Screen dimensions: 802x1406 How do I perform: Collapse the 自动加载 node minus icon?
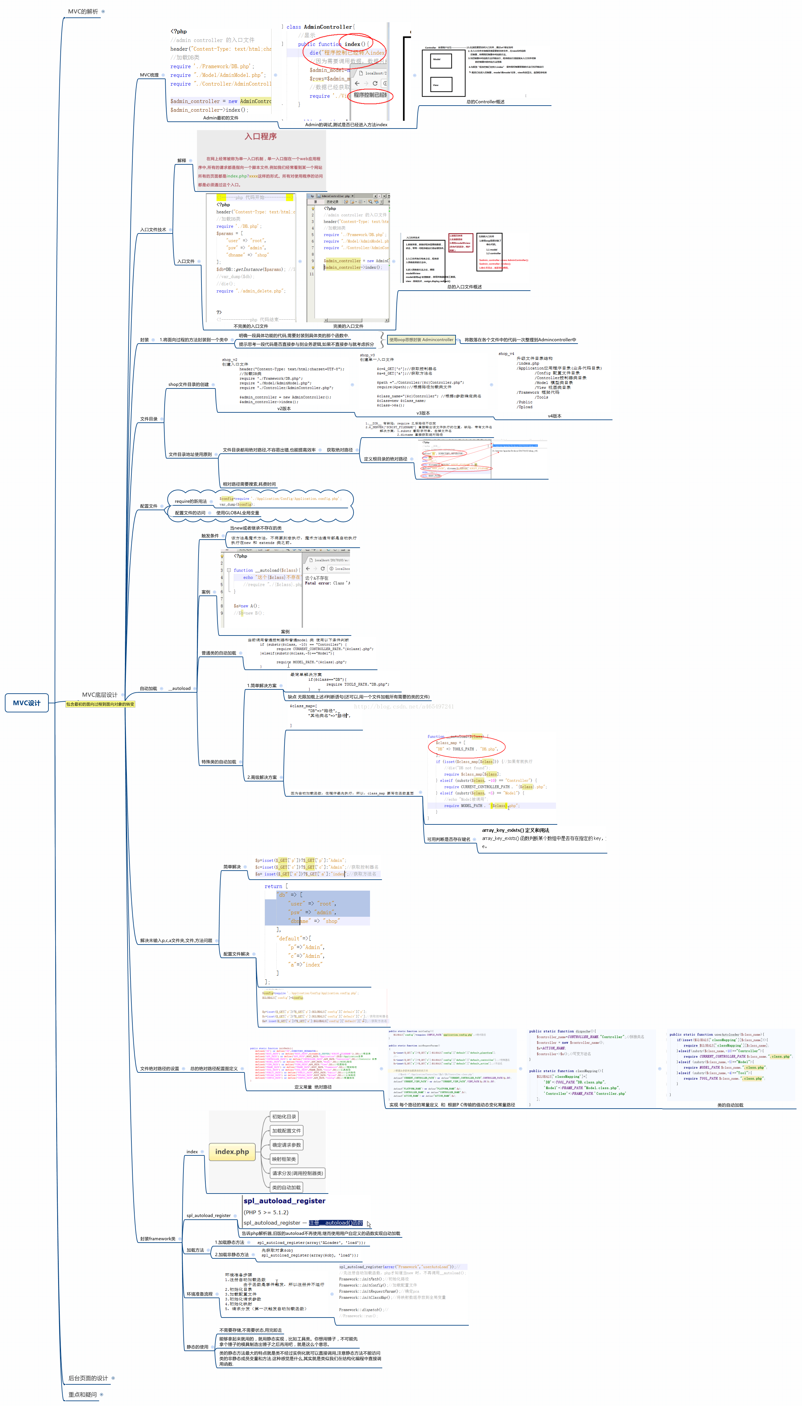162,689
